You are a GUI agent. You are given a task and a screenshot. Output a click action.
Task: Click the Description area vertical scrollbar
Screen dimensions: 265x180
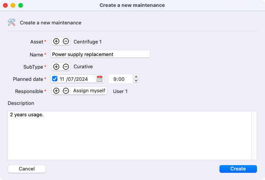(x=254, y=135)
